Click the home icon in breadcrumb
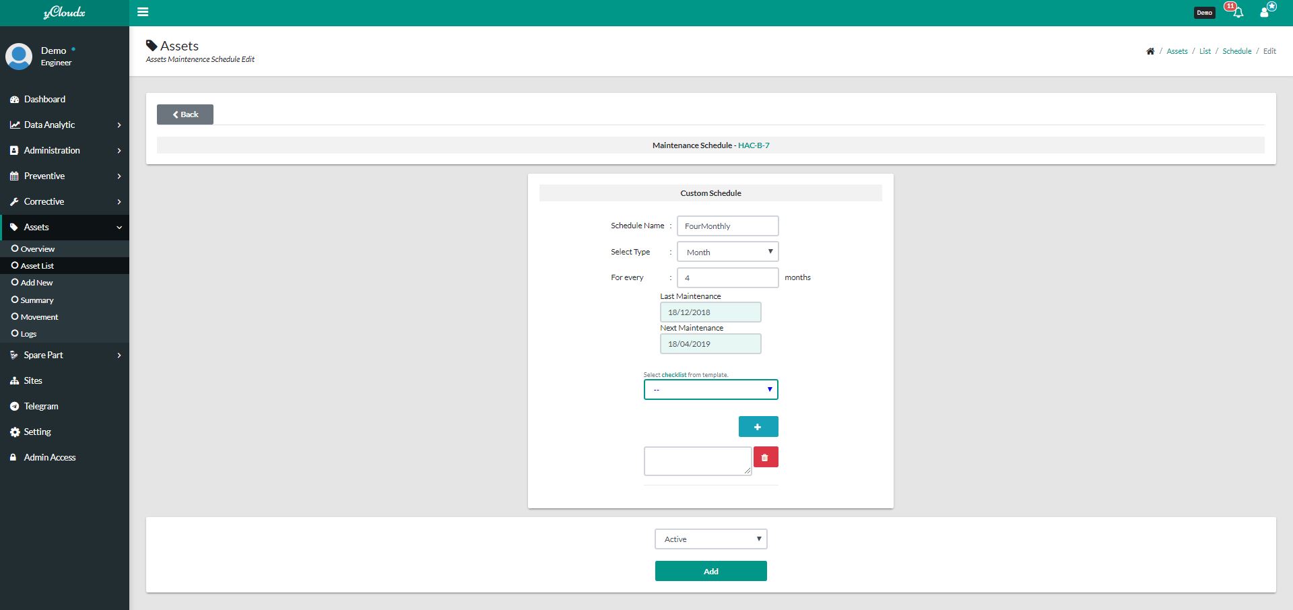This screenshot has height=610, width=1293. [x=1150, y=51]
